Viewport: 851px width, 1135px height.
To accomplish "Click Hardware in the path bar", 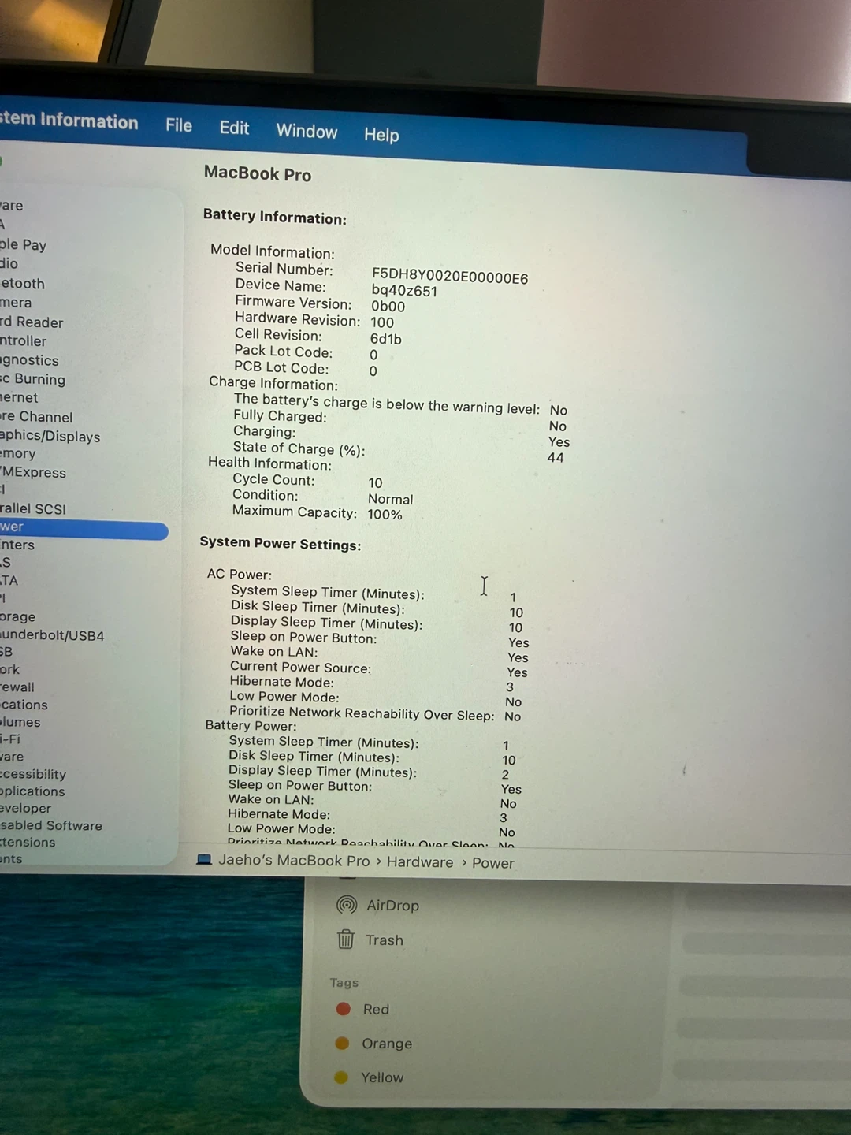I will pos(420,862).
